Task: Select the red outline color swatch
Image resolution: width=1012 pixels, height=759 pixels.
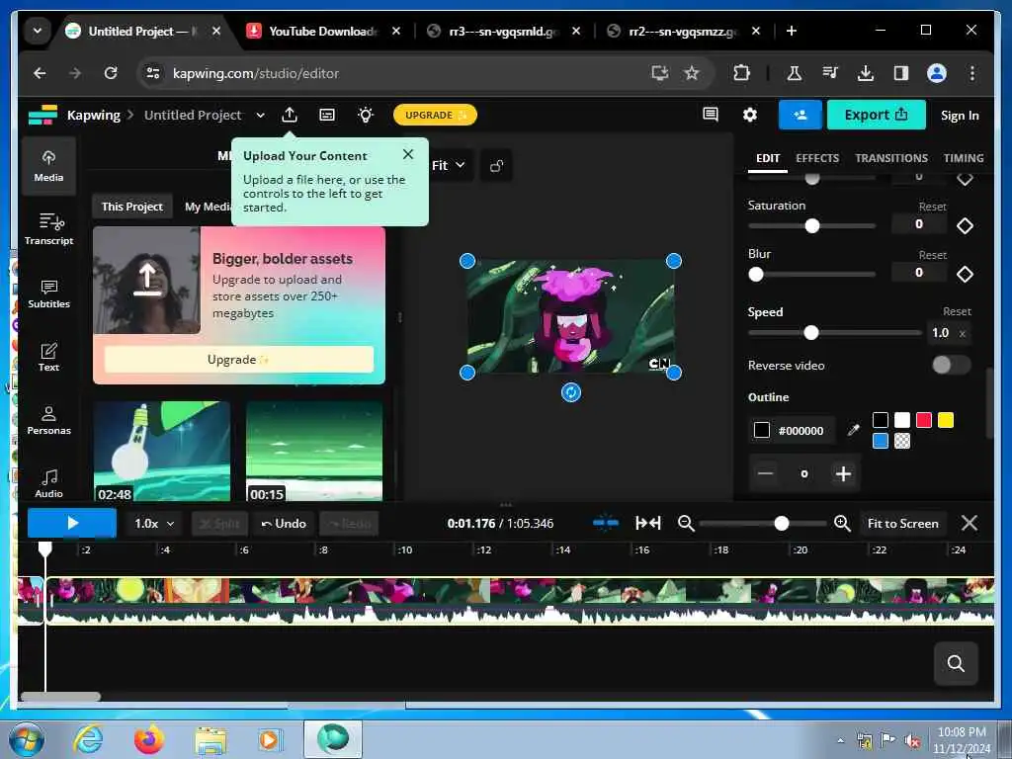Action: (x=924, y=420)
